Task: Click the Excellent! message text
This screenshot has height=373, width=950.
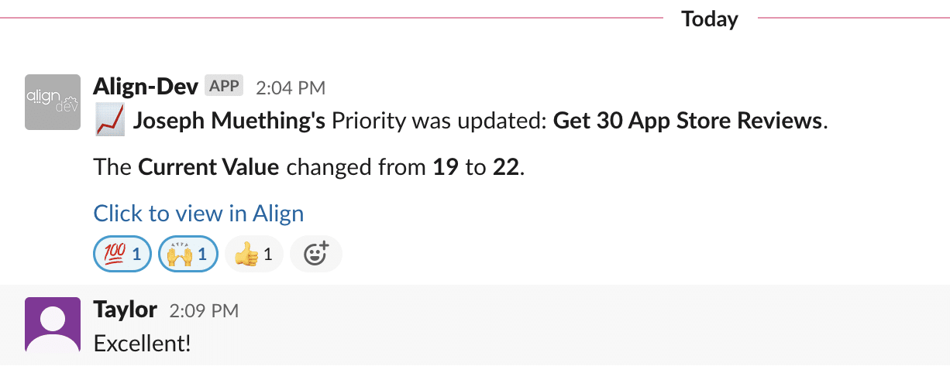Action: click(x=142, y=342)
